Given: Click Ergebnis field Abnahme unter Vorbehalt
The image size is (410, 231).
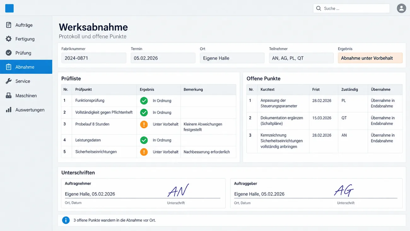Looking at the screenshot, I should click(370, 58).
